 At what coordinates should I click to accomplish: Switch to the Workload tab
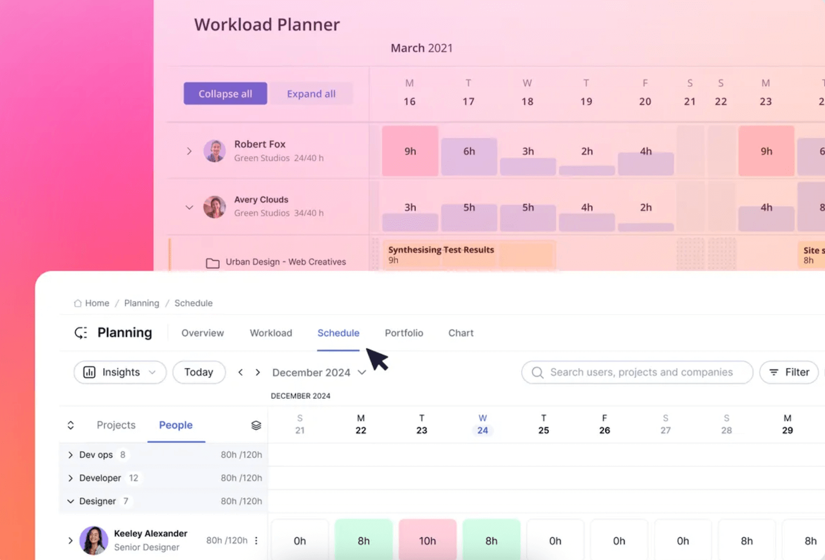(x=271, y=333)
